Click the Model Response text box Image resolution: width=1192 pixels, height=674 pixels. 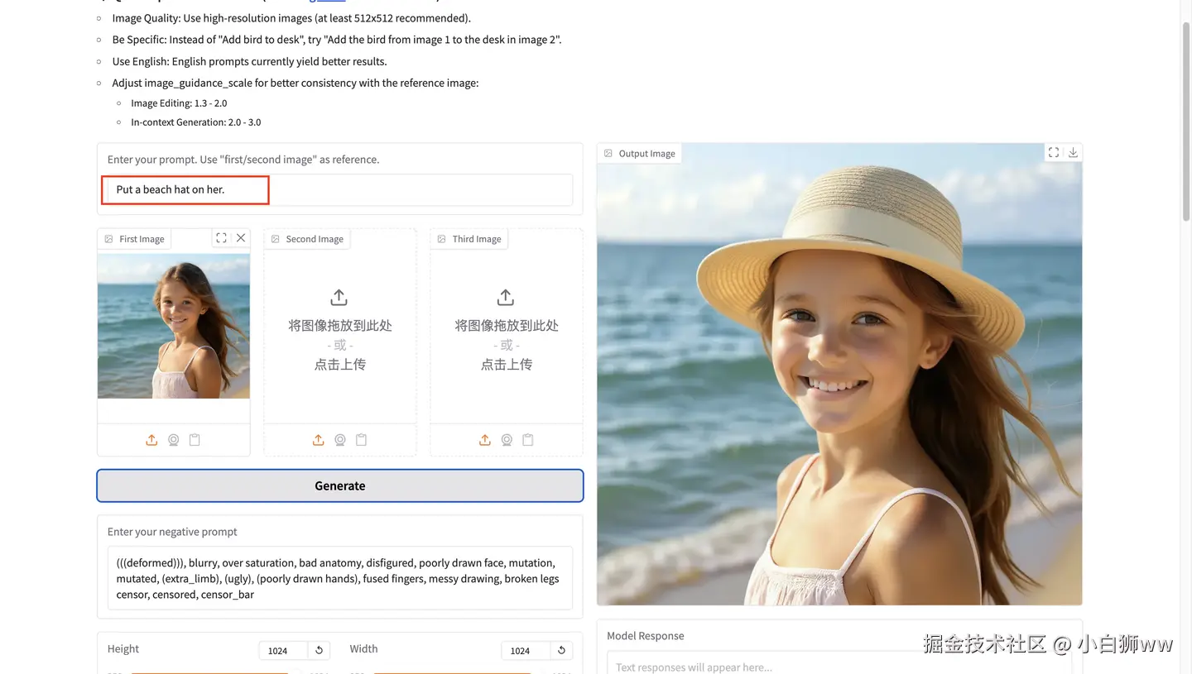pos(839,663)
